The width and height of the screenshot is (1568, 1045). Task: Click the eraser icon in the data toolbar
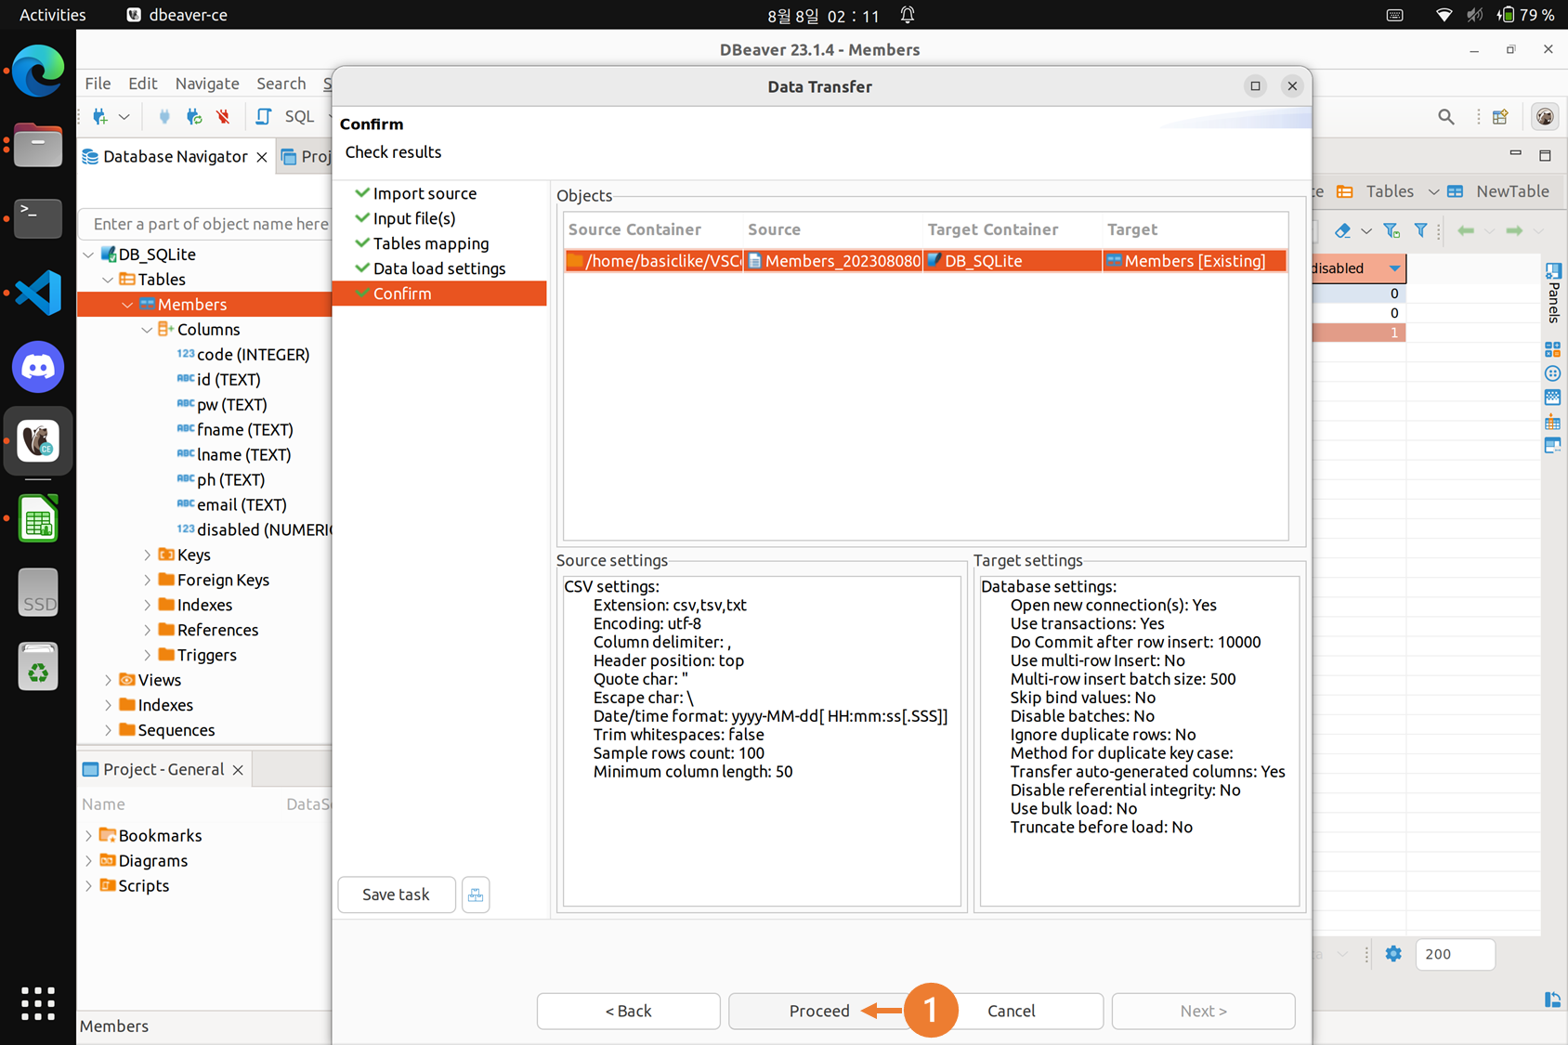[x=1342, y=230]
